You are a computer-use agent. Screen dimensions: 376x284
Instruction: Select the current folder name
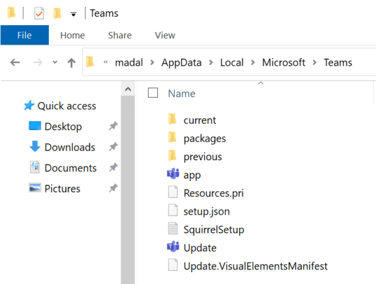(x=199, y=120)
